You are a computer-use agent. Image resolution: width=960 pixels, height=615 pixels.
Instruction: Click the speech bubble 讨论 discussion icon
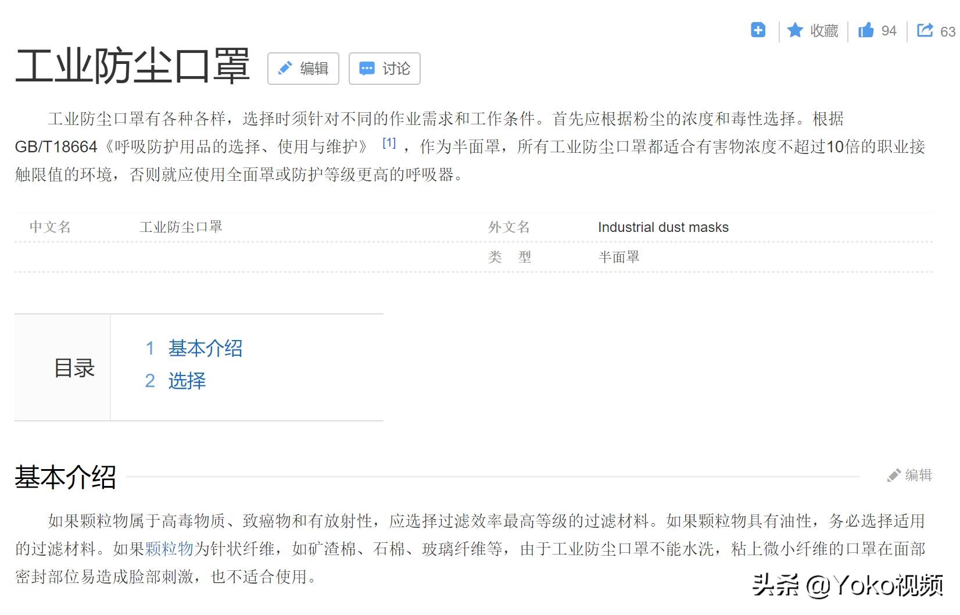click(367, 68)
